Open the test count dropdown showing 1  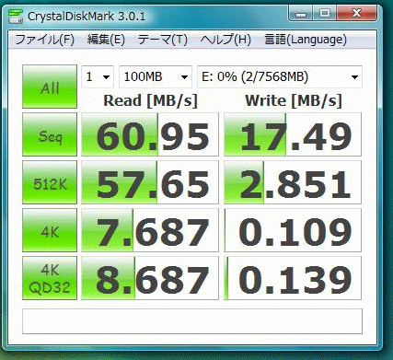pos(98,76)
